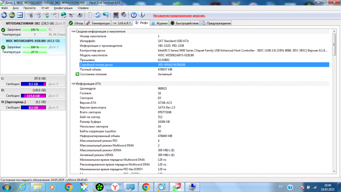Open the Конфигурация menu
The width and height of the screenshot is (341, 192).
[x=63, y=8]
